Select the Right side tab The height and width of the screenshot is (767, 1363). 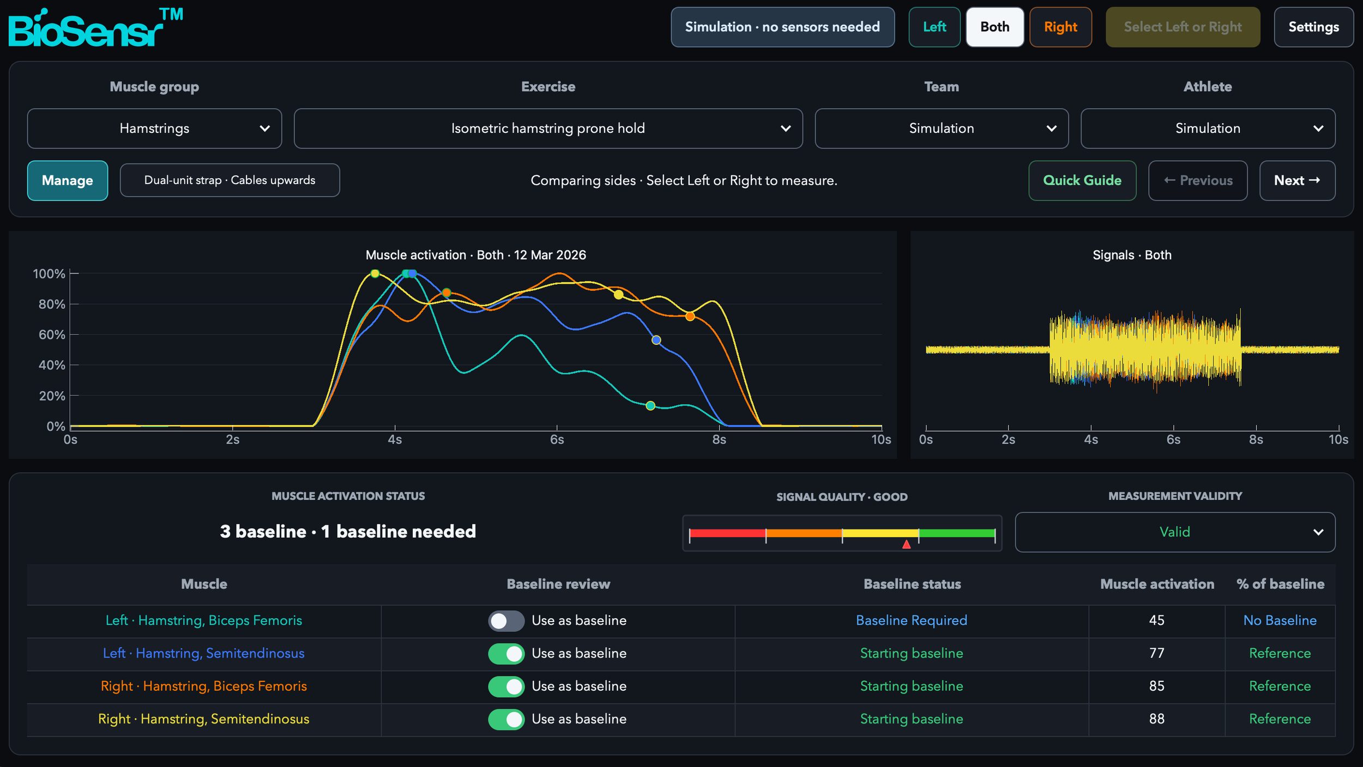click(1060, 27)
